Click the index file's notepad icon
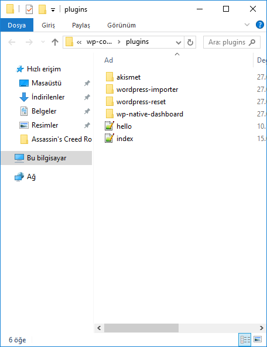The image size is (267, 347). [x=109, y=138]
